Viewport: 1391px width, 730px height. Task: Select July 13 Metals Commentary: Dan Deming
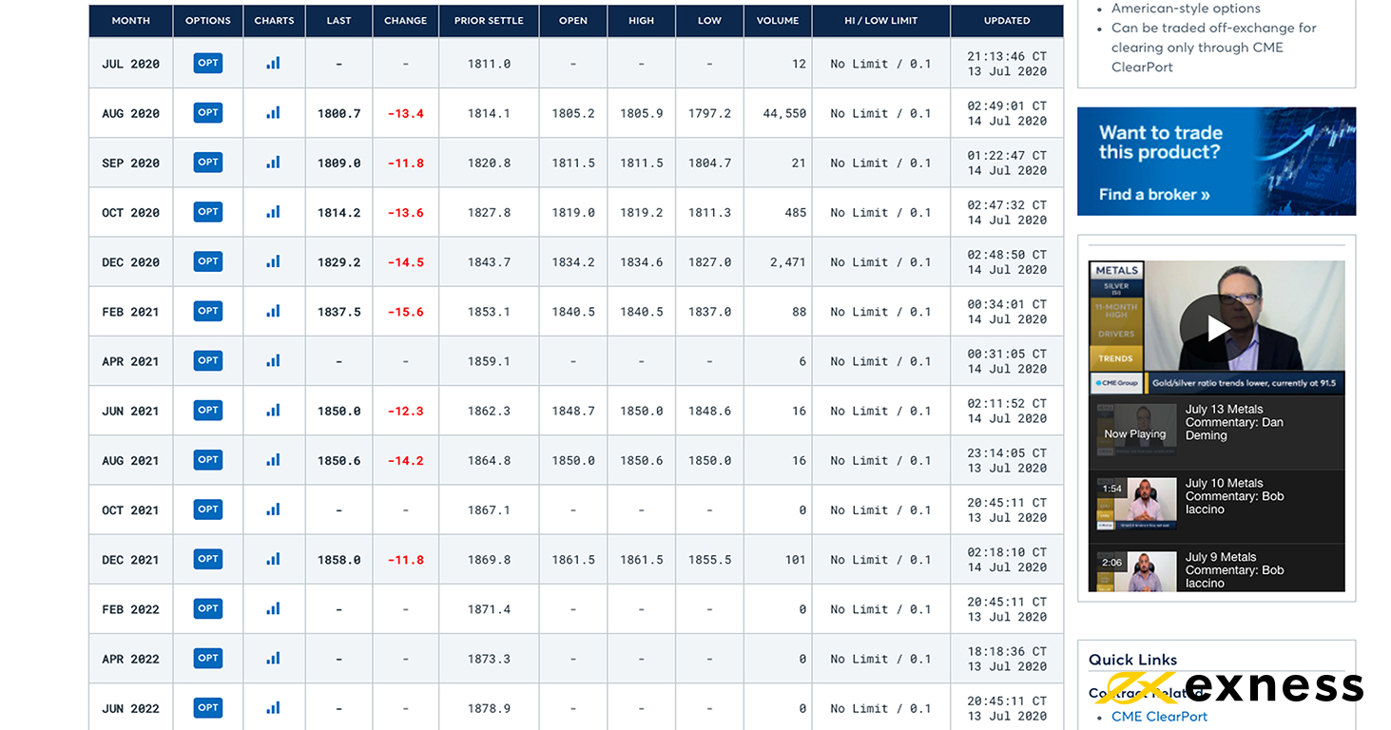(1217, 432)
